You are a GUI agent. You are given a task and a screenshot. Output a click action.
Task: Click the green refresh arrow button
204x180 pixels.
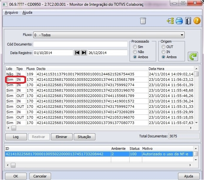coord(193,56)
